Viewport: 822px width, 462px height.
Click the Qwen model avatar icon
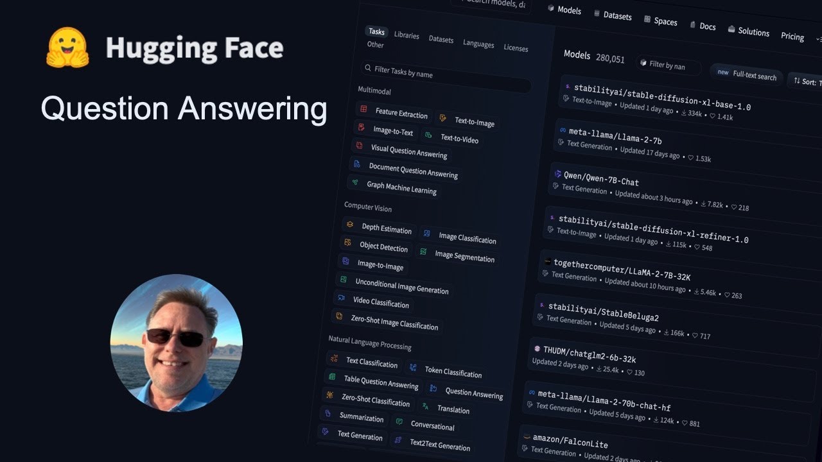[x=557, y=173]
